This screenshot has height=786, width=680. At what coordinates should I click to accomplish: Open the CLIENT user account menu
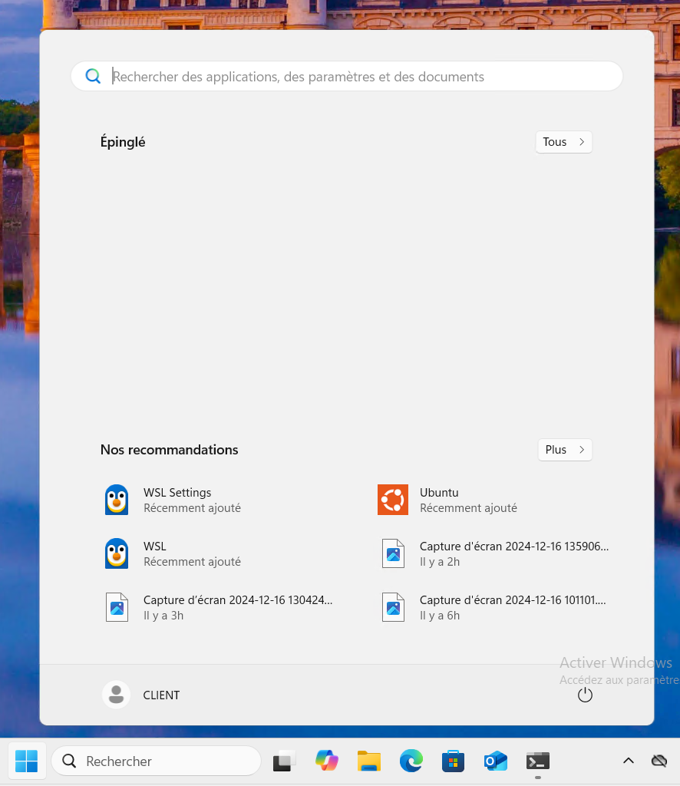143,695
